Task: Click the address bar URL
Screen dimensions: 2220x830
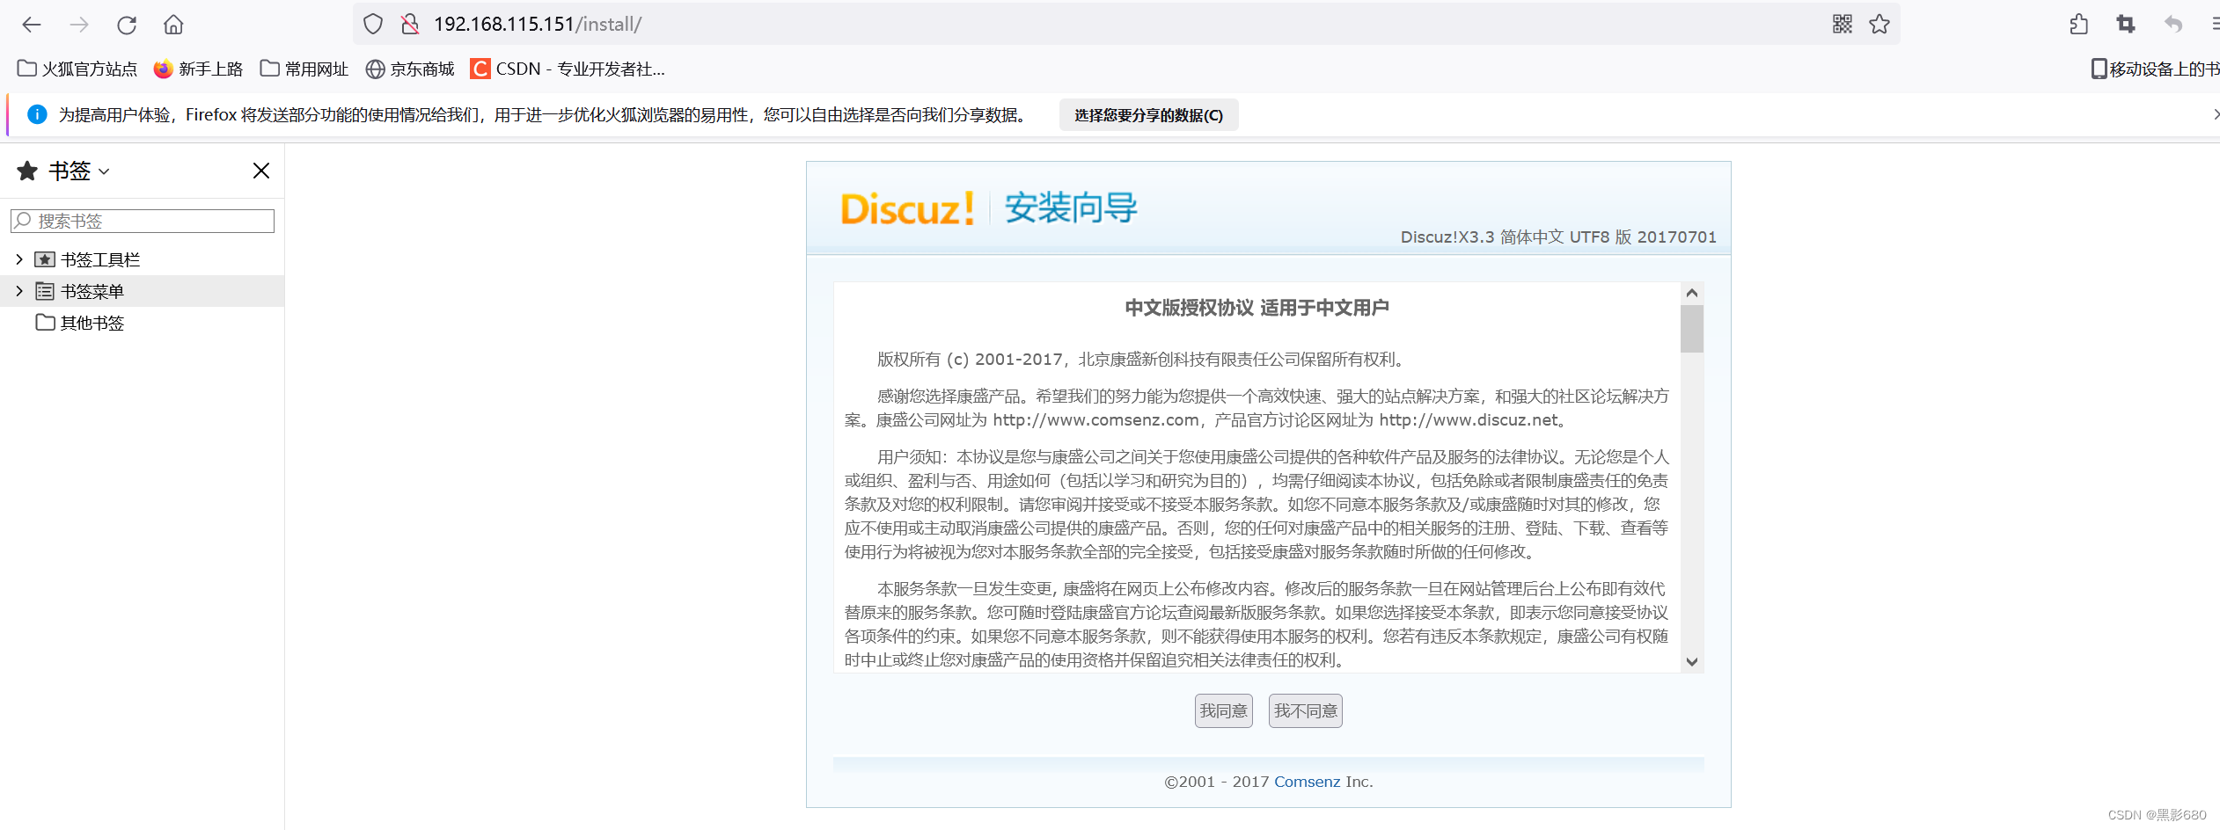Action: pyautogui.click(x=538, y=25)
